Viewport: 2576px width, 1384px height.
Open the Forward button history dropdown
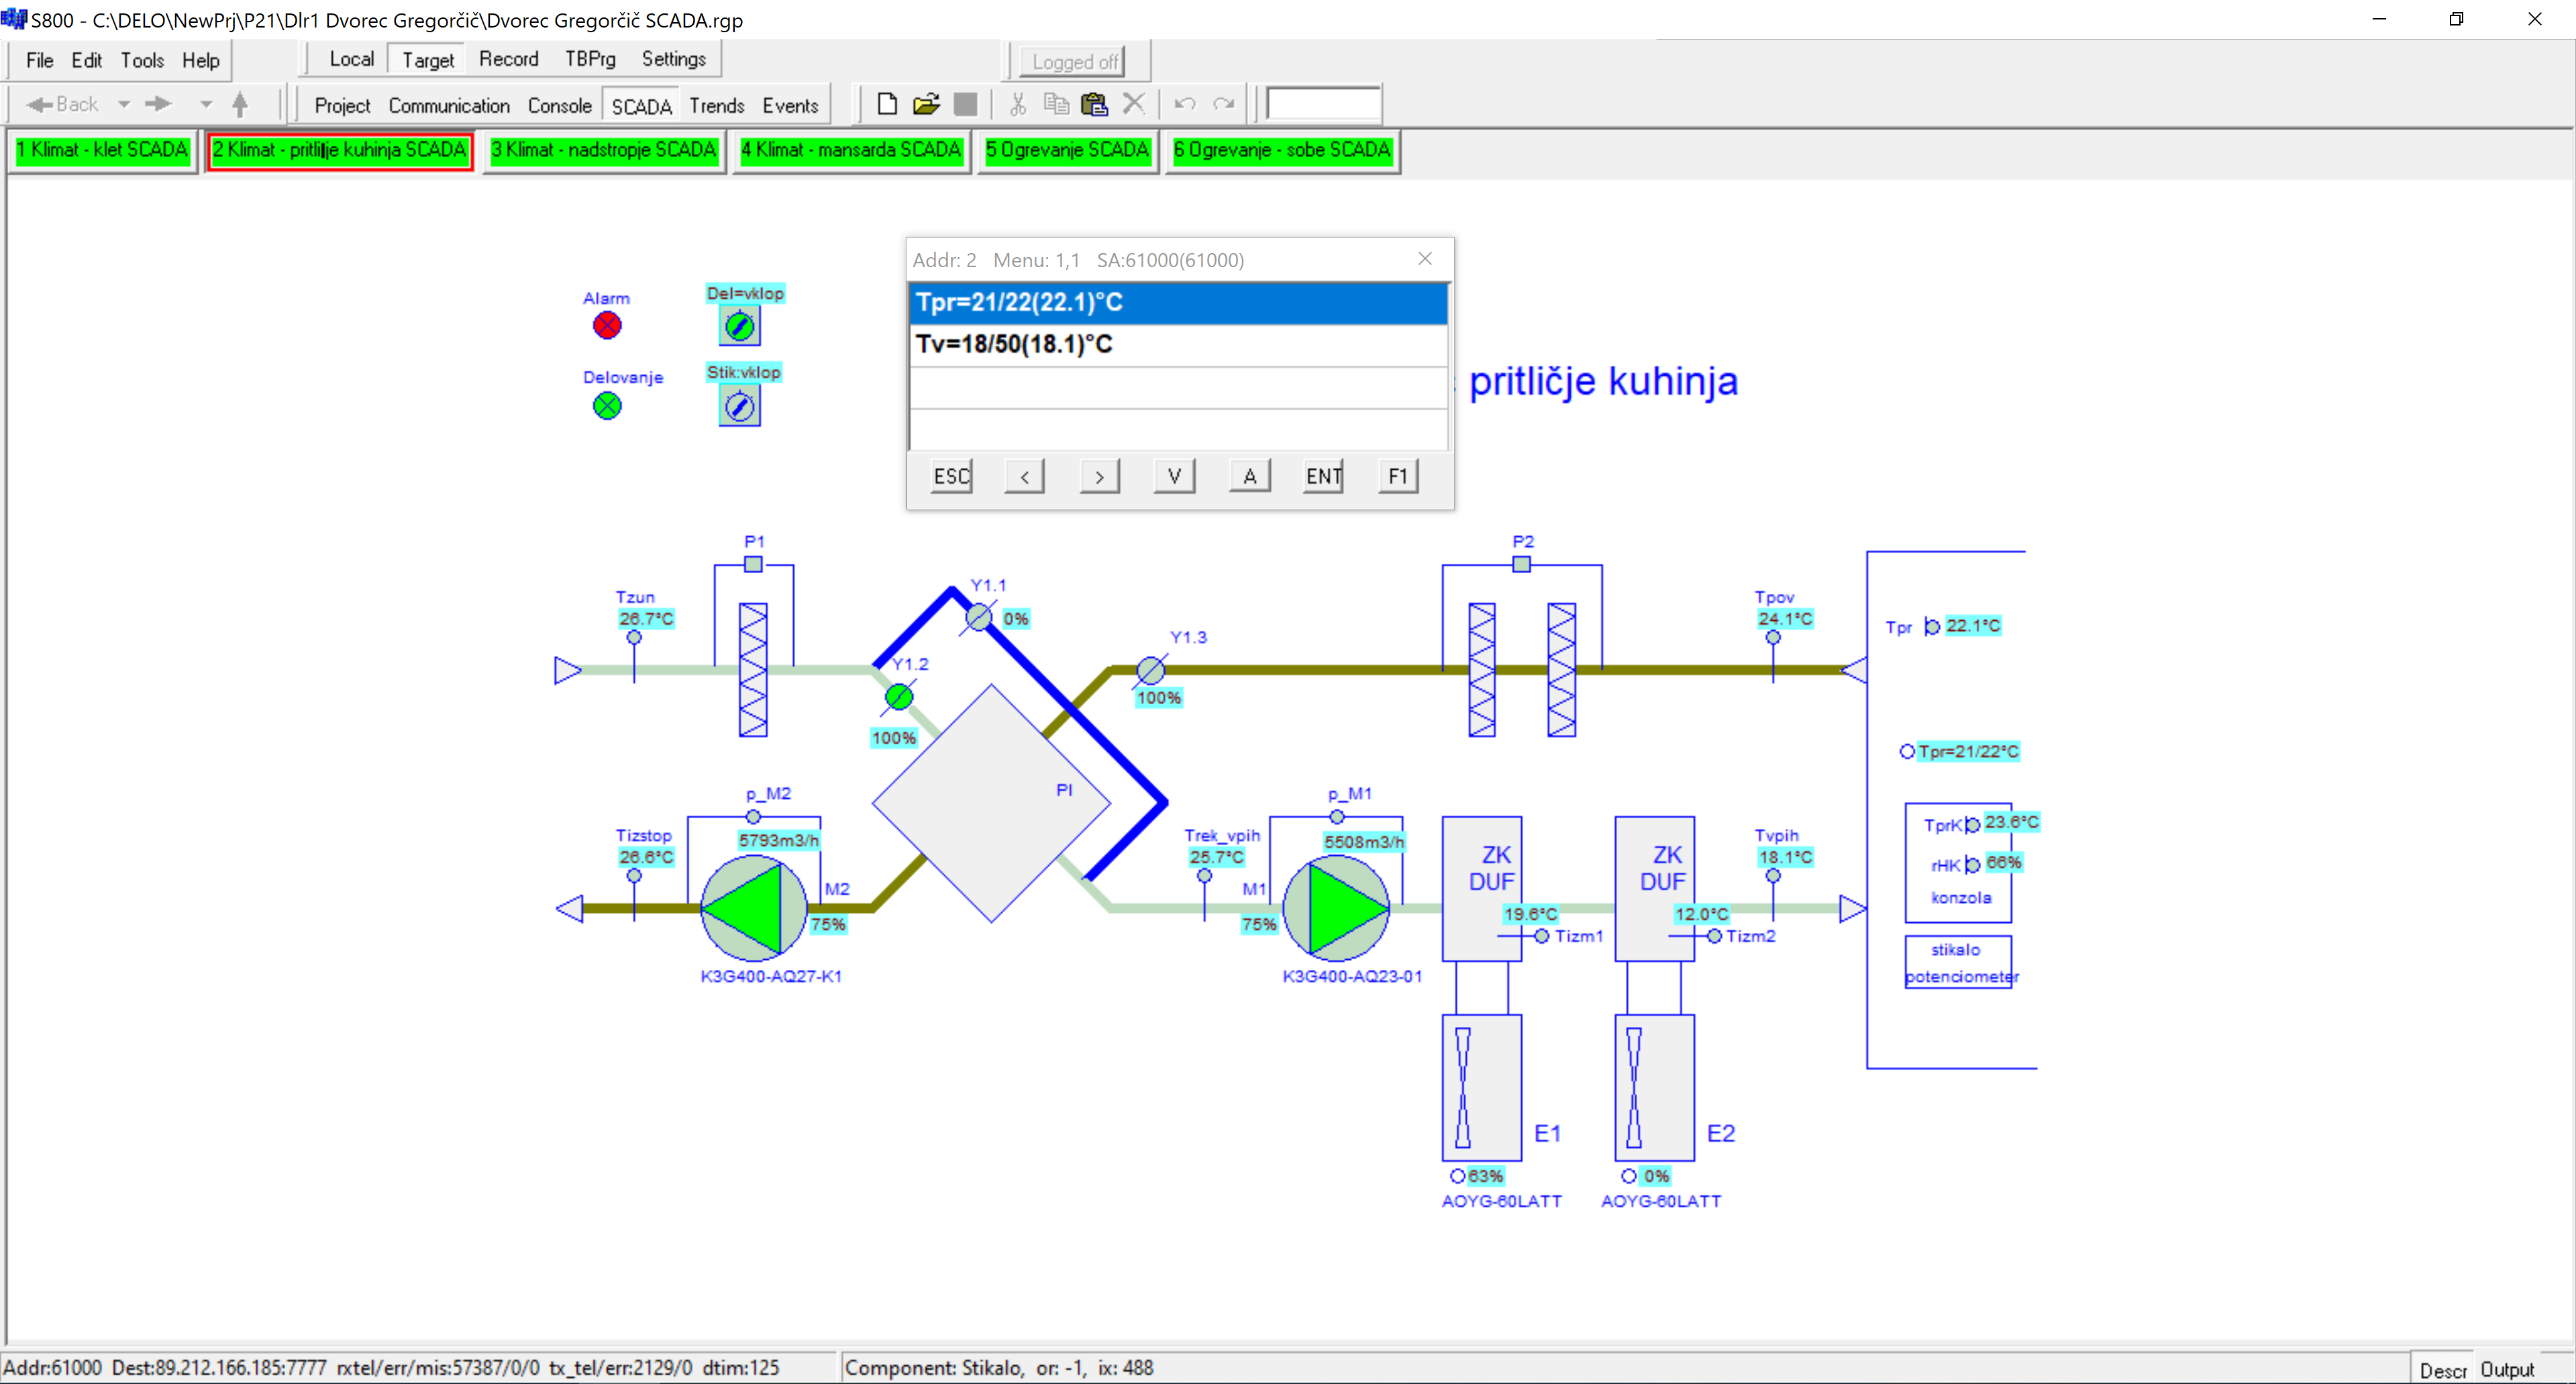(206, 104)
